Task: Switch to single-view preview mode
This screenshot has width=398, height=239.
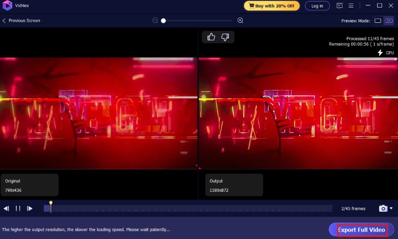Action: pos(378,20)
